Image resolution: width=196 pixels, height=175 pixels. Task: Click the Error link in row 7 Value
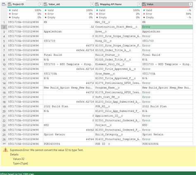146,50
